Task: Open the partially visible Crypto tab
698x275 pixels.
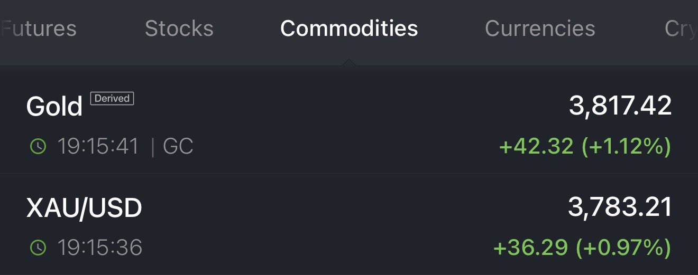Action: tap(680, 29)
